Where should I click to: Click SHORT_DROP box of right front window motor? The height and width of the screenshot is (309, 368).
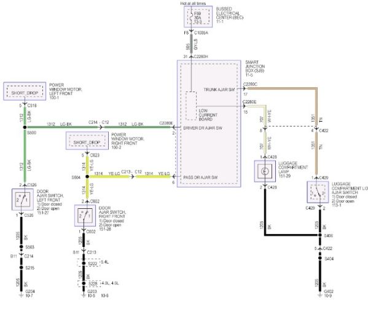87,141
